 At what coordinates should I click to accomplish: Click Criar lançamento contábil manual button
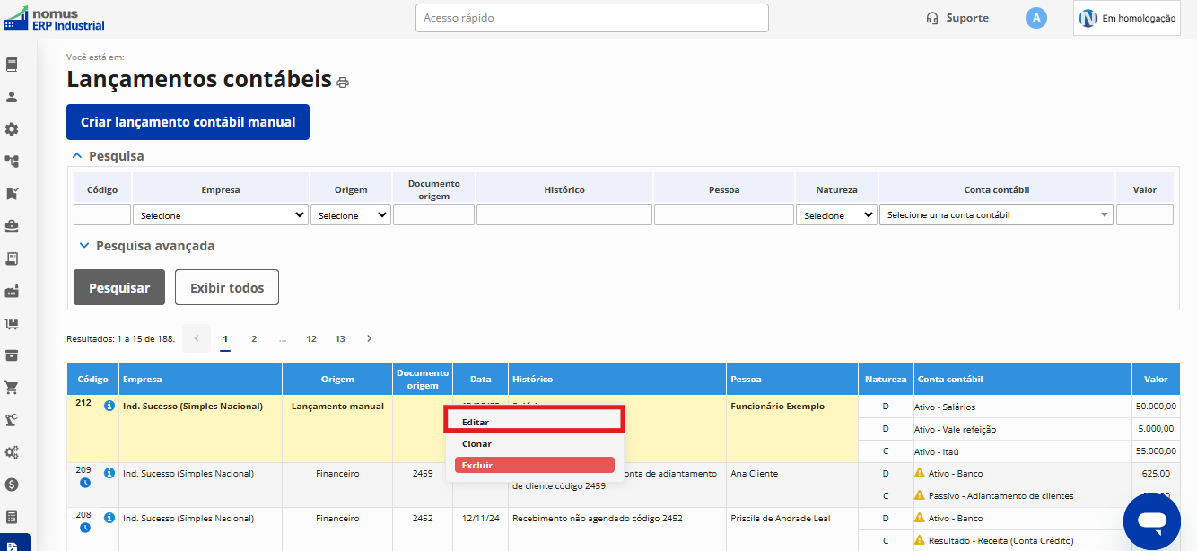pos(188,122)
